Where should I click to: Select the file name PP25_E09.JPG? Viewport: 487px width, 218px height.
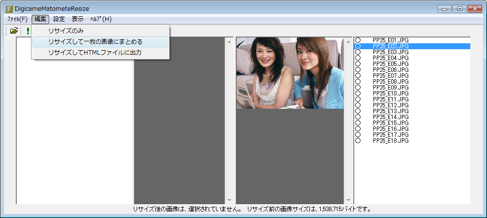391,87
